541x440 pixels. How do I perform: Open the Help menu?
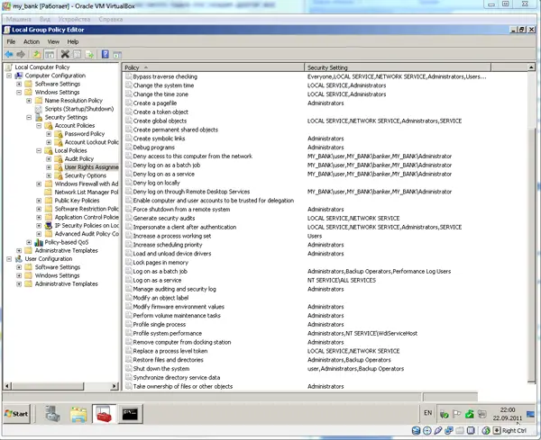73,41
